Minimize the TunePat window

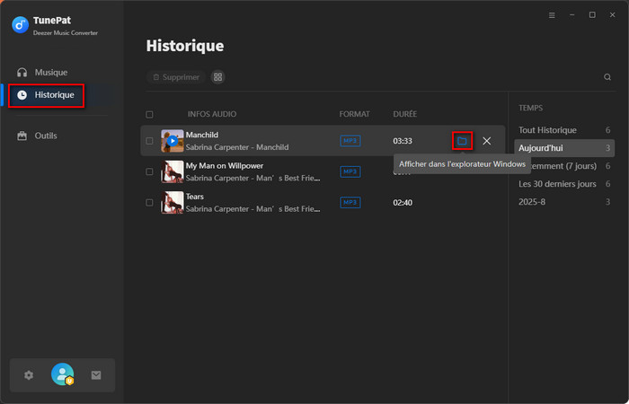point(572,15)
